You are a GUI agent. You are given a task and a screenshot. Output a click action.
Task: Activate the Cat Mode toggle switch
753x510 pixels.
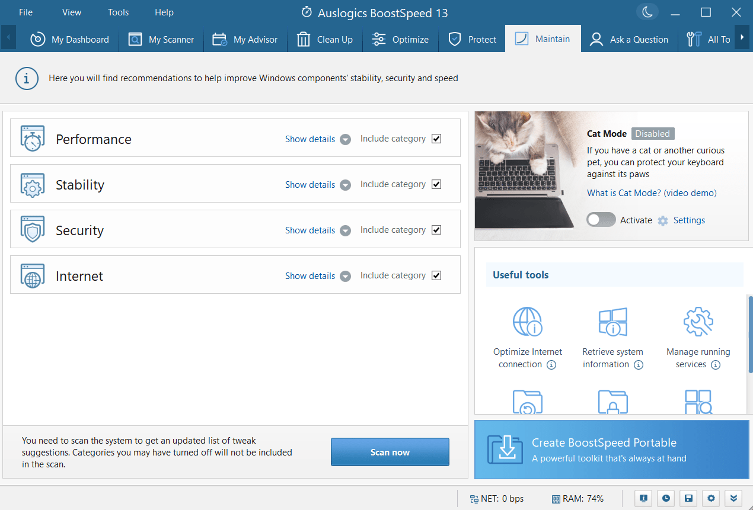pyautogui.click(x=601, y=220)
